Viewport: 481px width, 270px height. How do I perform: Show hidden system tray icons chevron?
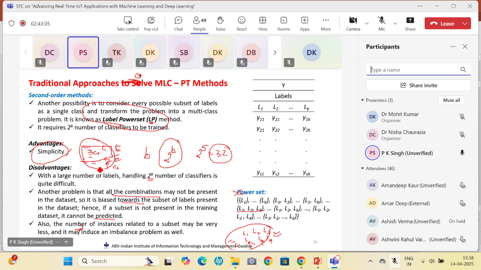[370, 261]
